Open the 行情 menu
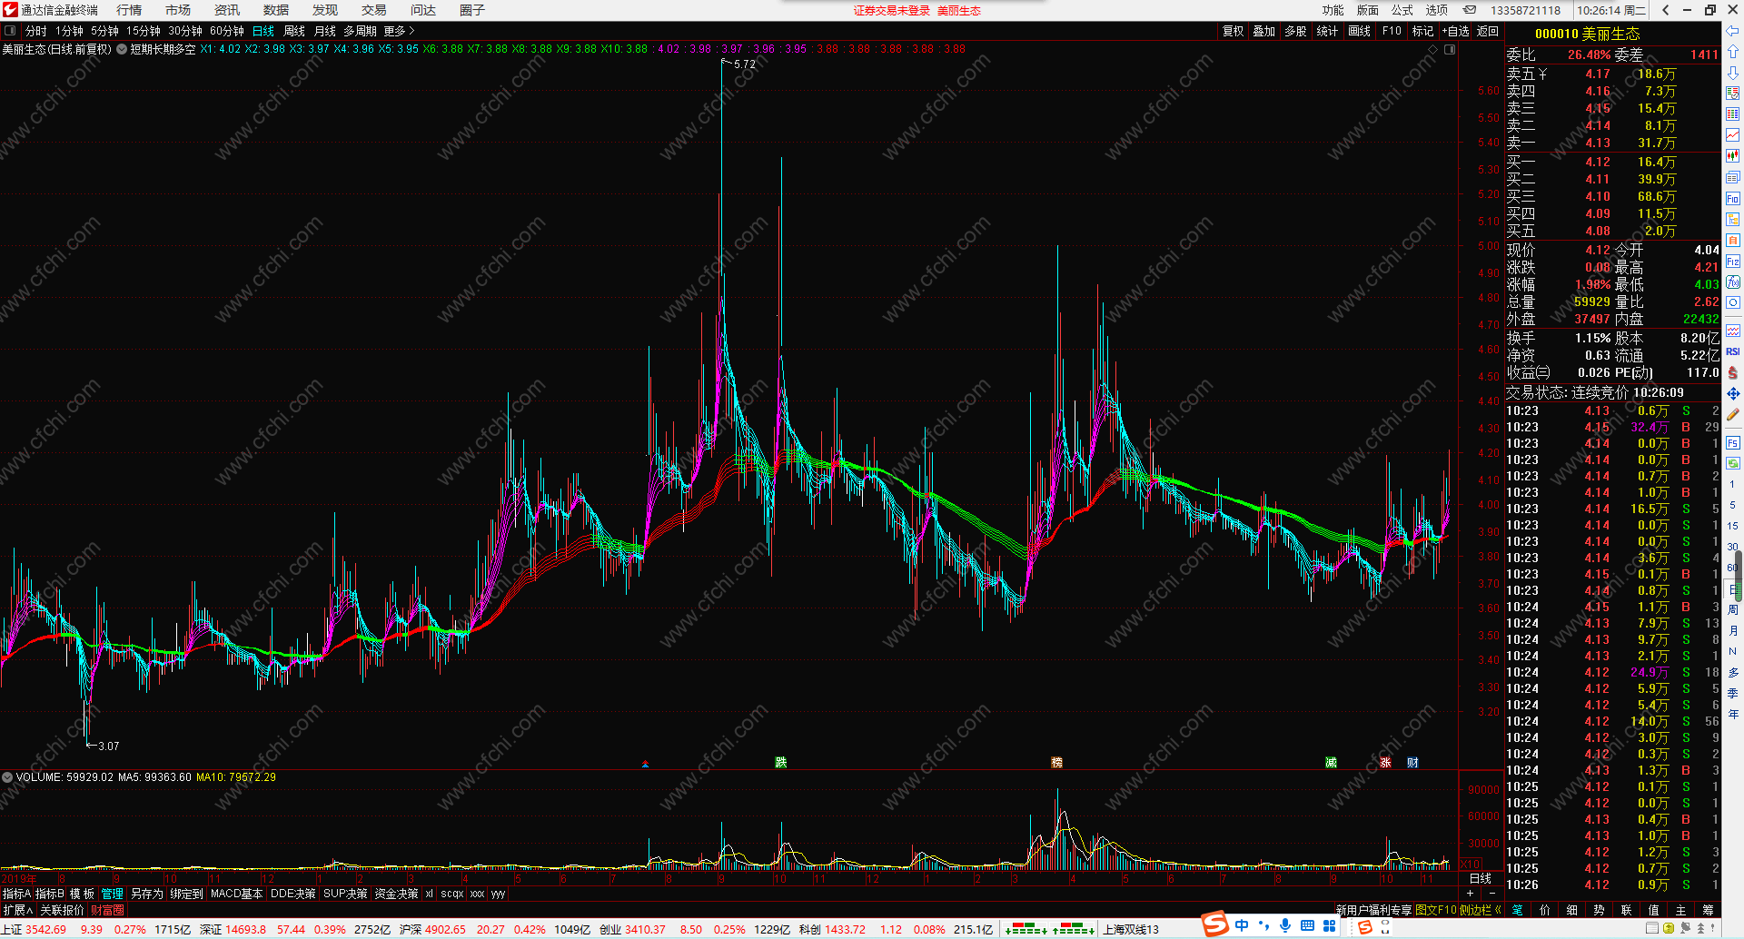The width and height of the screenshot is (1744, 939). coord(129,10)
